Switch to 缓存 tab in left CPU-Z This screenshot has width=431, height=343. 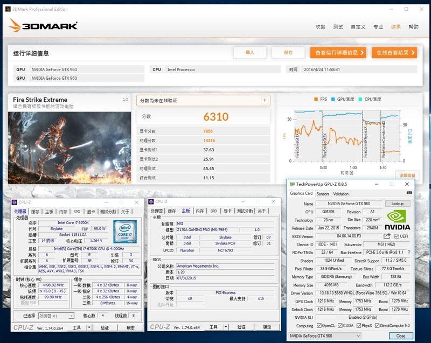[x=35, y=212]
